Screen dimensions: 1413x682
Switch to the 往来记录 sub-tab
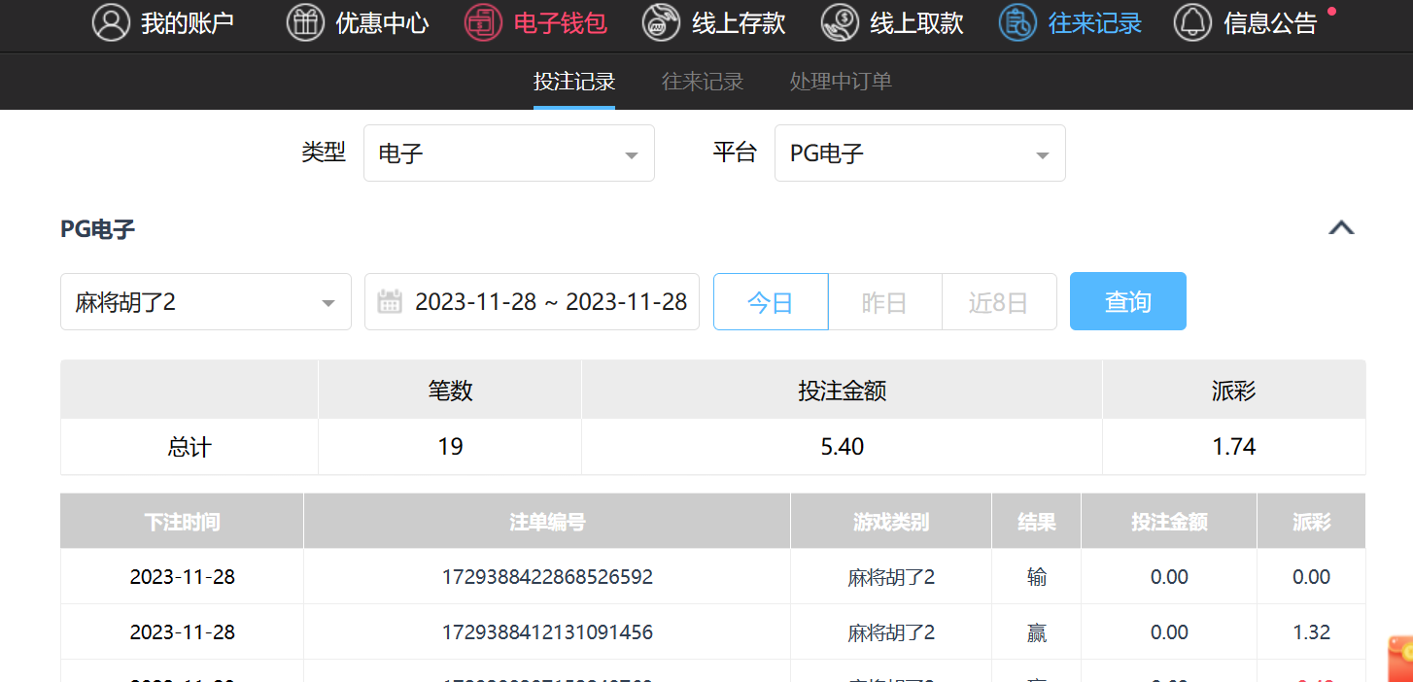pyautogui.click(x=703, y=82)
